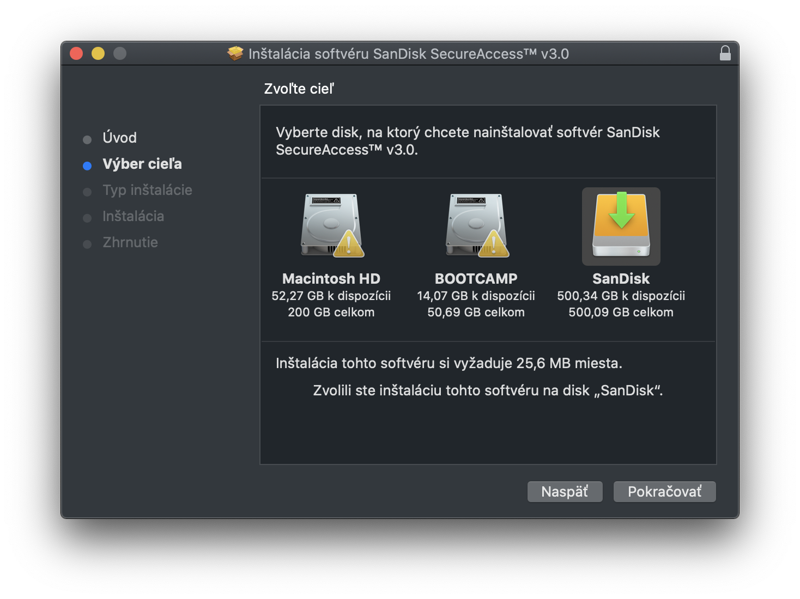Click the blue bullet beside Výber cieľa
The width and height of the screenshot is (800, 599).
coord(87,166)
